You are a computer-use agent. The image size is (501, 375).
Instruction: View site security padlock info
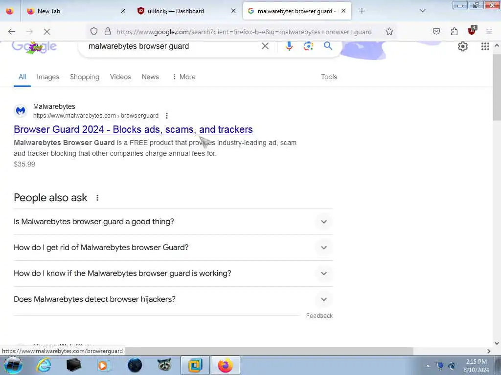tap(108, 32)
